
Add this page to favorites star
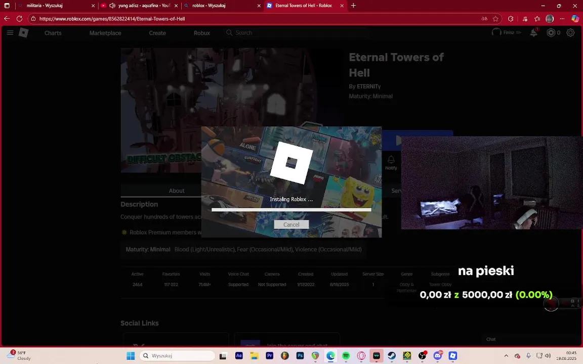point(495,19)
